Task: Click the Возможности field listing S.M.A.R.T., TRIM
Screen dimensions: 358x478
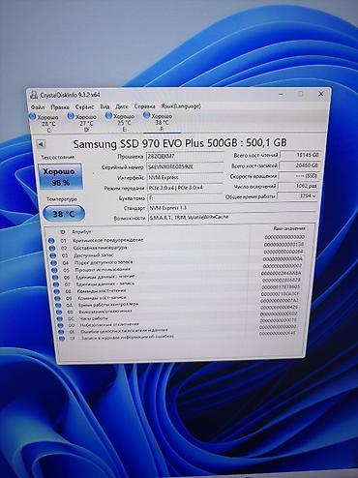Action: (232, 217)
